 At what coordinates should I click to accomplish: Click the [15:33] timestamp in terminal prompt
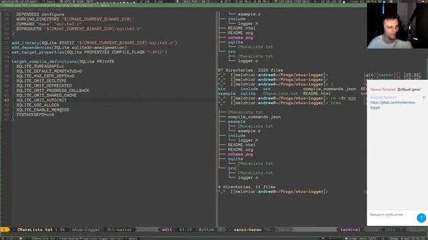[x=412, y=75]
